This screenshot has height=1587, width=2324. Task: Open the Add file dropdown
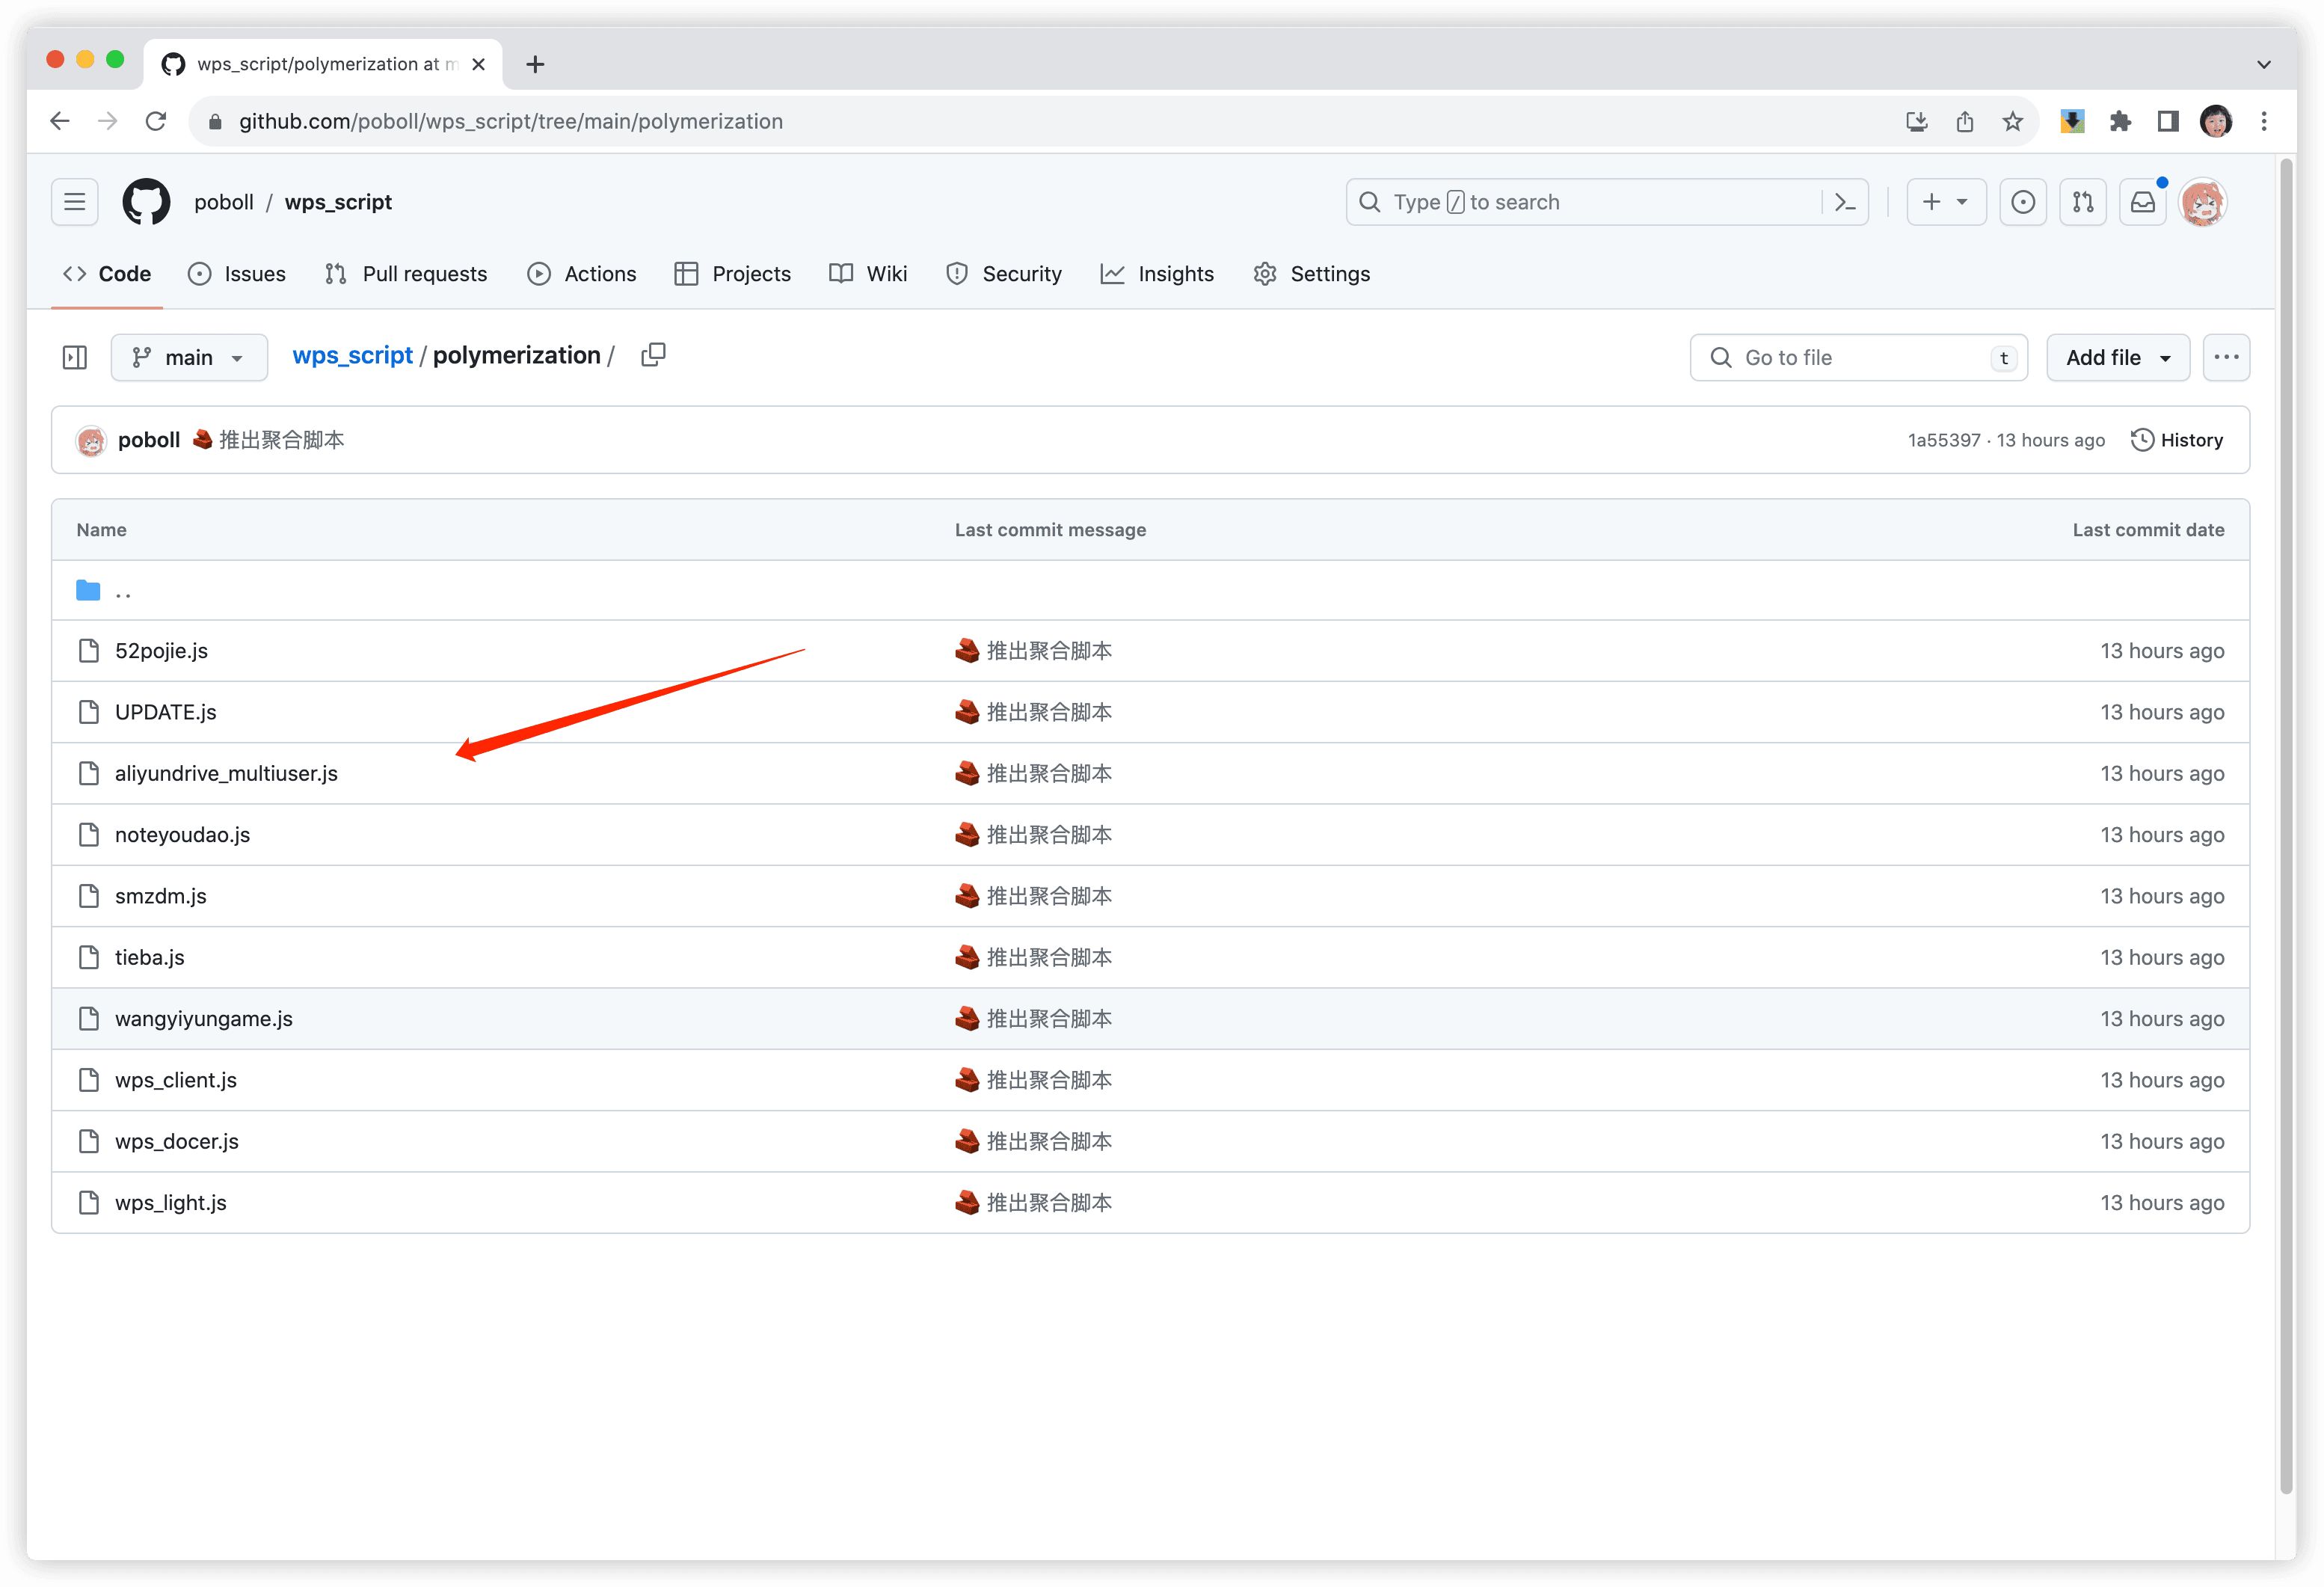coord(2117,357)
